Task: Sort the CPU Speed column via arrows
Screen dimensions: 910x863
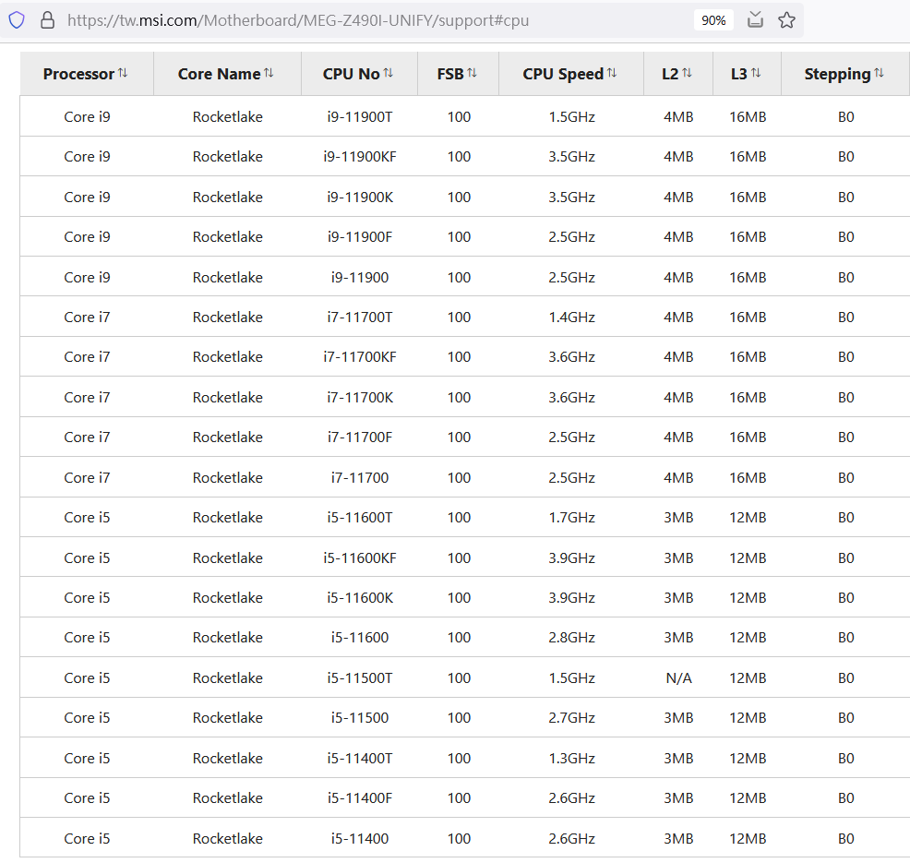Action: [612, 73]
